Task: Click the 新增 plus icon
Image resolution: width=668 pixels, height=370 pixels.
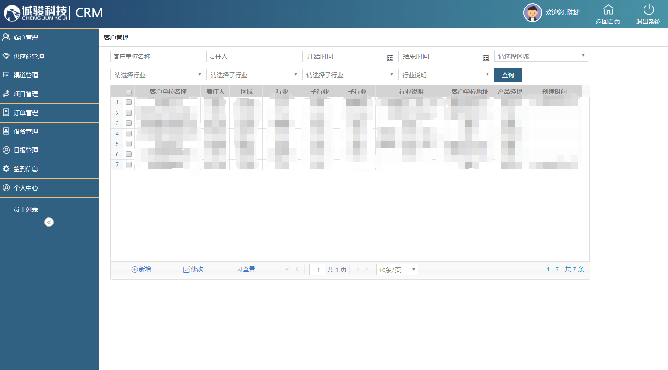Action: pos(134,270)
